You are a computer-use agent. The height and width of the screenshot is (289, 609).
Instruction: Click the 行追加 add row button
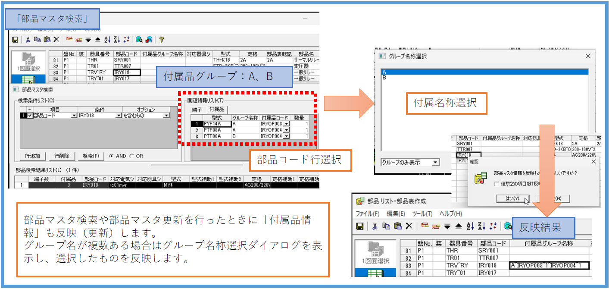(x=32, y=156)
